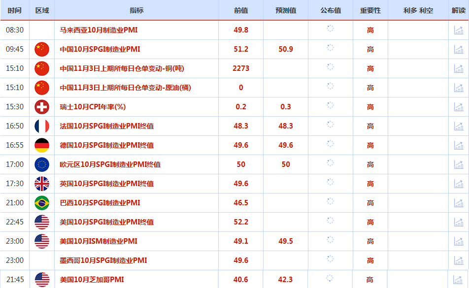Click the 重要性 column header
The height and width of the screenshot is (288, 469).
tap(370, 10)
